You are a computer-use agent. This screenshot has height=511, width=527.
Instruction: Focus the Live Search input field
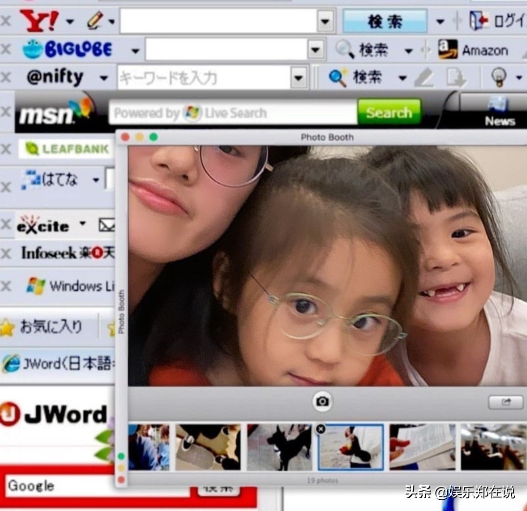[x=233, y=112]
